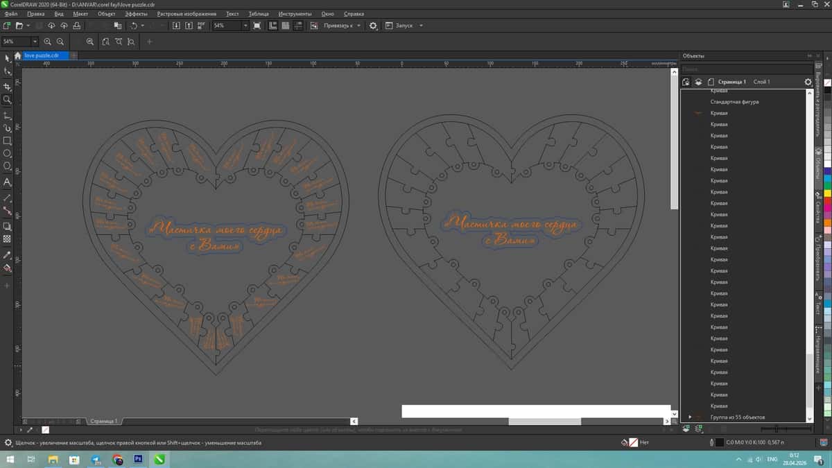Select the Artistic Media tool

click(x=7, y=128)
